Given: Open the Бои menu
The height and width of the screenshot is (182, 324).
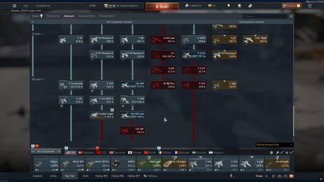Looking at the screenshot, I should pos(26,6).
